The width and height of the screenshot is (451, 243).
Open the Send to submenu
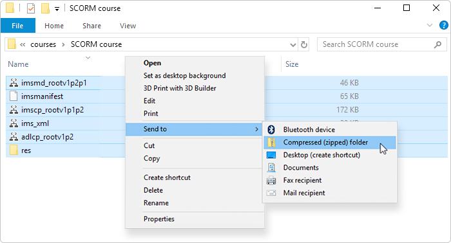click(x=195, y=129)
